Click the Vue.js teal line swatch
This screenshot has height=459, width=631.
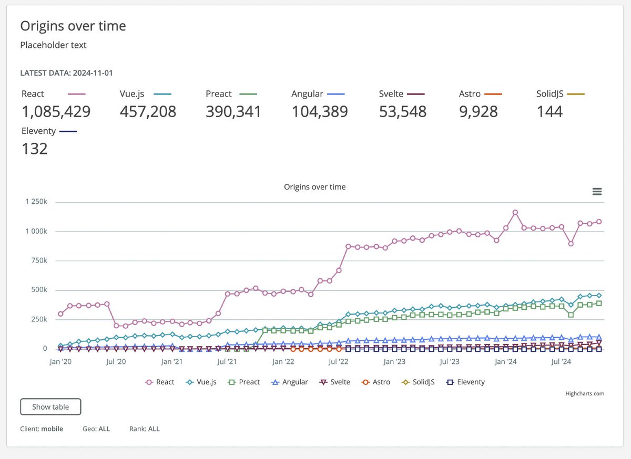point(163,94)
